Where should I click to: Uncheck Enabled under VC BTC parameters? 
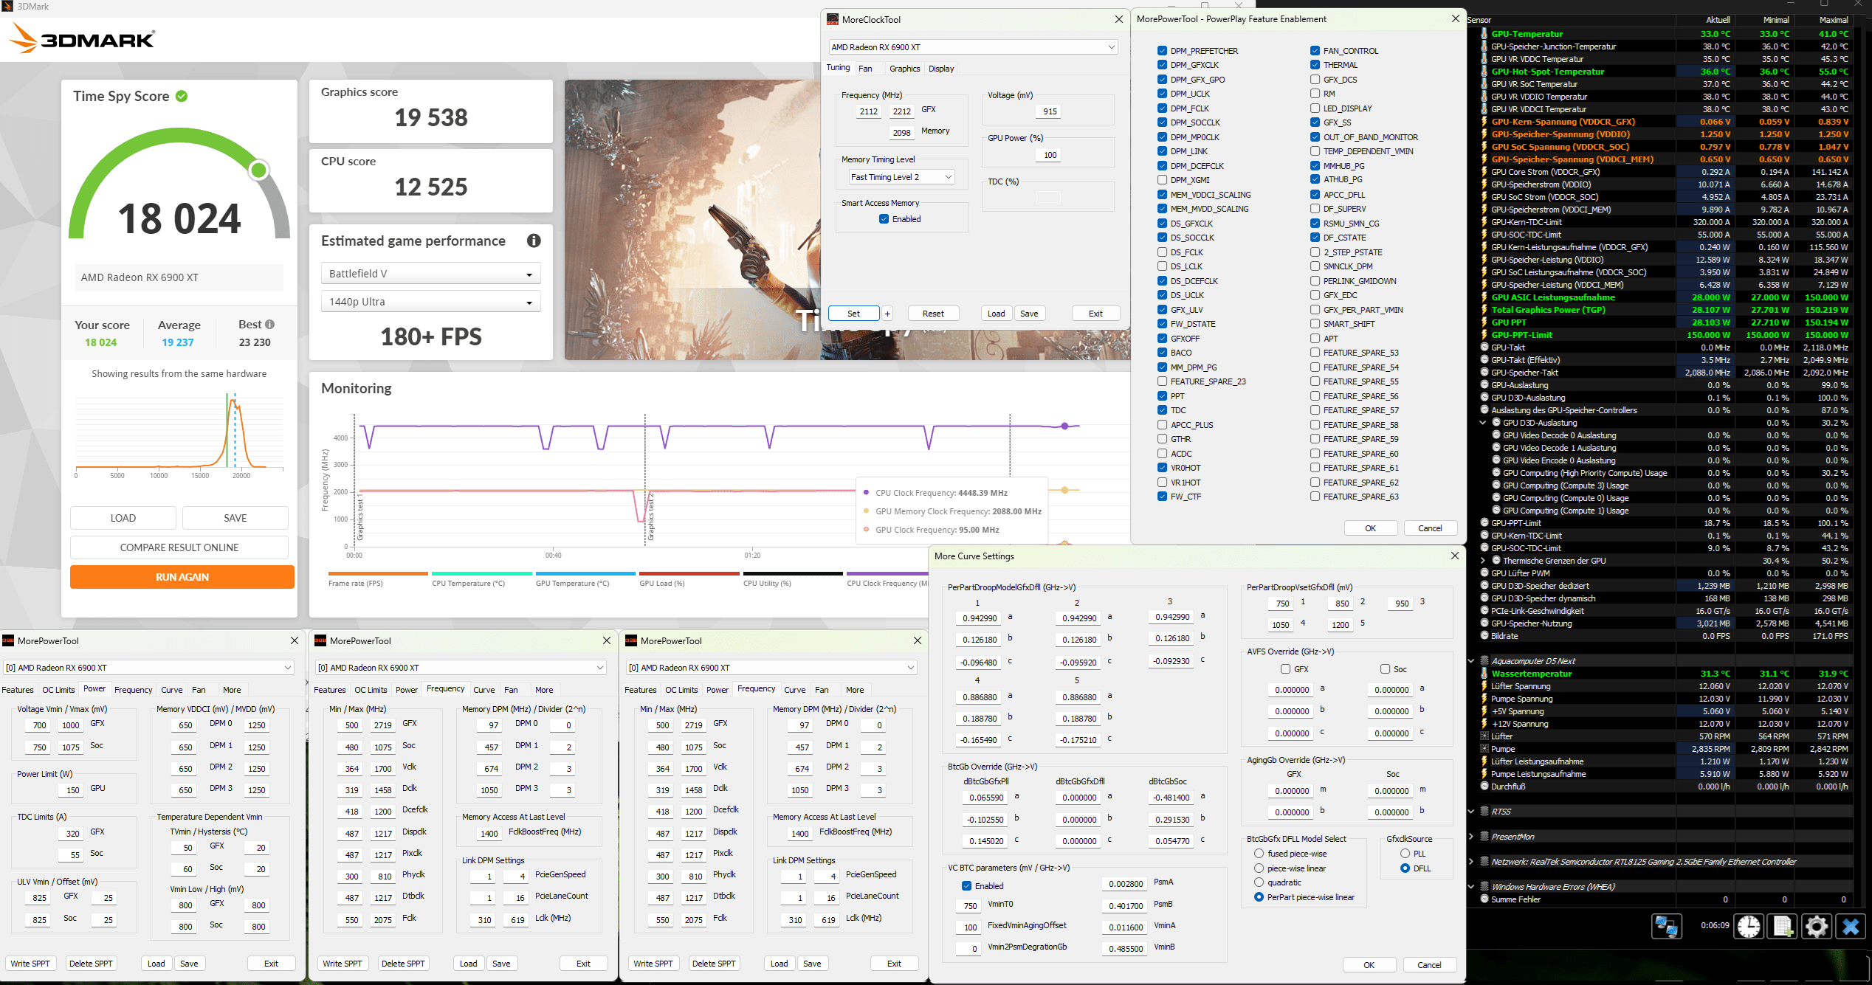pyautogui.click(x=966, y=886)
